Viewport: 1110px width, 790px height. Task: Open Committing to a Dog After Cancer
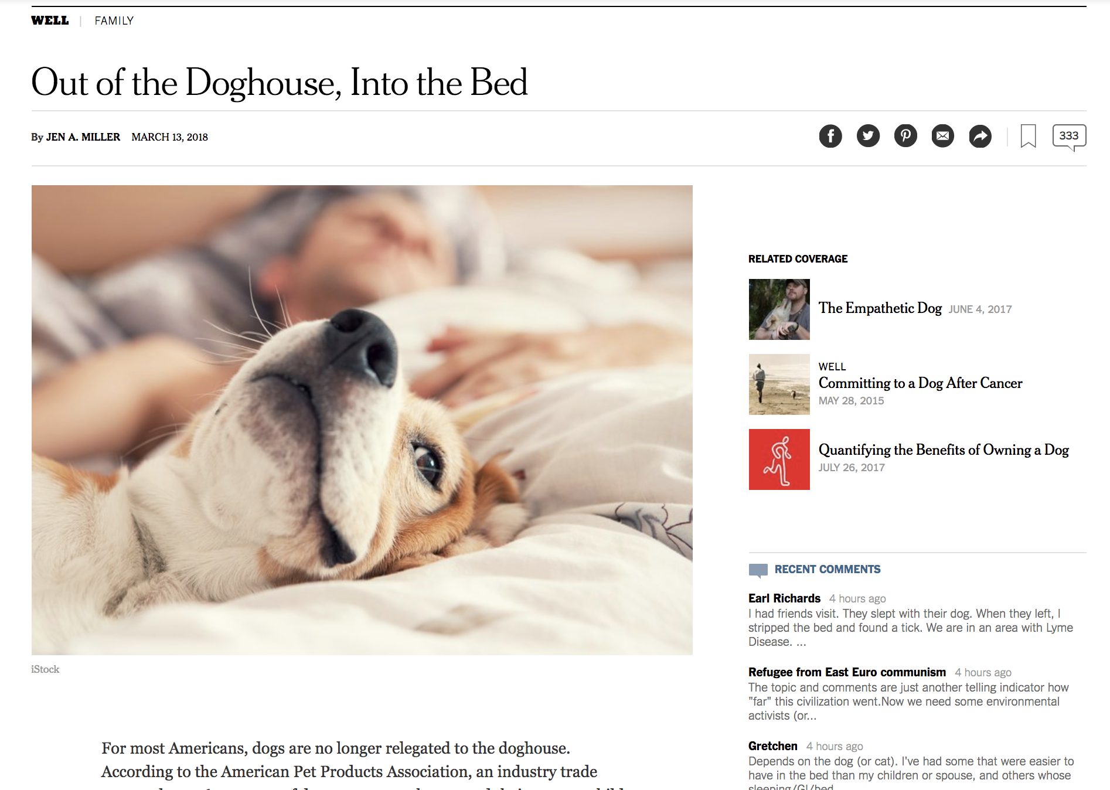(920, 383)
